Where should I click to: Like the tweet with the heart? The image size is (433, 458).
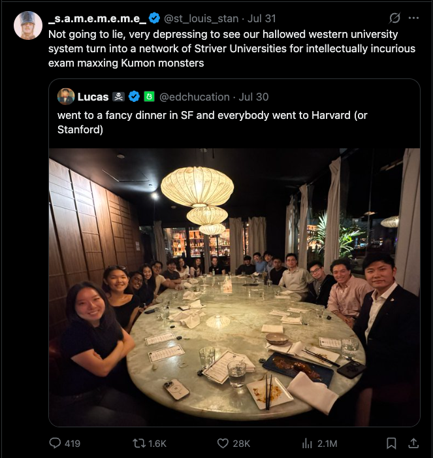[223, 443]
